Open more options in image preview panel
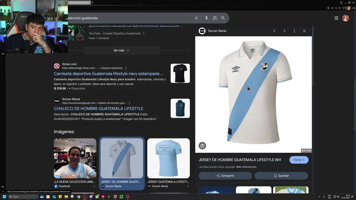This screenshot has width=356, height=200. [294, 31]
